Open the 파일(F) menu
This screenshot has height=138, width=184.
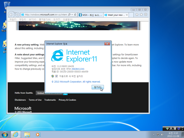point(13,19)
